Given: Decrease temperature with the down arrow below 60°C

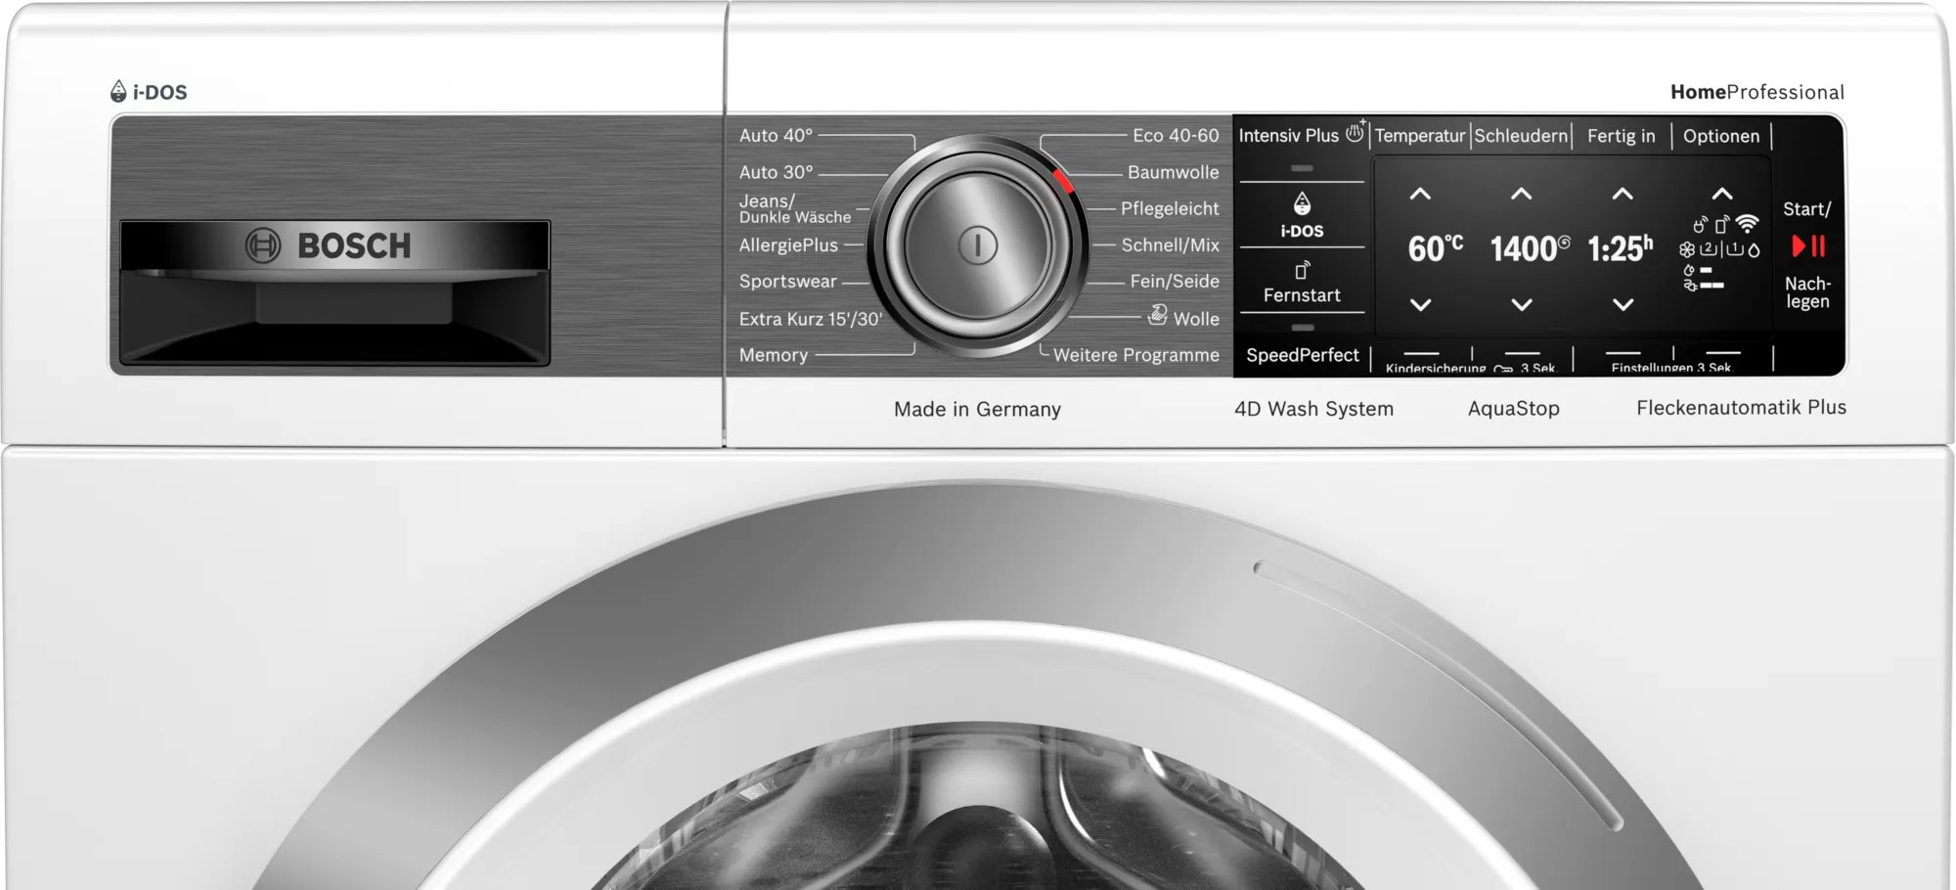Looking at the screenshot, I should coord(1421,305).
